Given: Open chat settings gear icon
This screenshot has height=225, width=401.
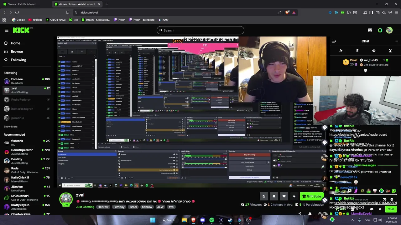Looking at the screenshot, I should [380, 209].
